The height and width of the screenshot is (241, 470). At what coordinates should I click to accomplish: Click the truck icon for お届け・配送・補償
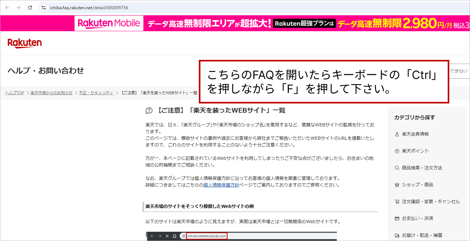click(x=397, y=236)
